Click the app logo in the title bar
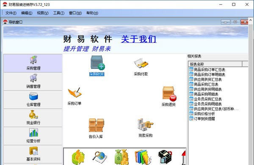Screen dimensions: 254x165 pos(5,4)
